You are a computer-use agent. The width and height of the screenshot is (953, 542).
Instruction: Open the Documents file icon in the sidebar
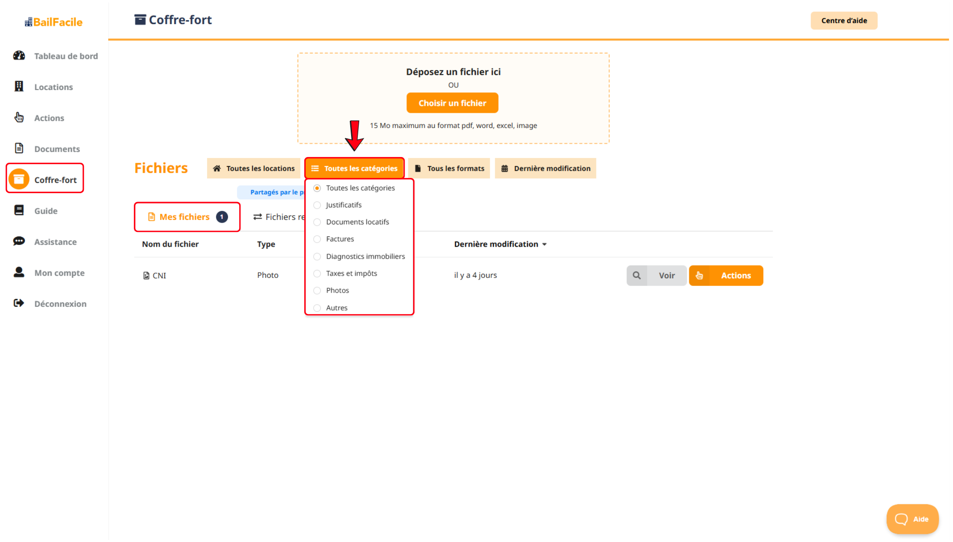[x=19, y=149]
